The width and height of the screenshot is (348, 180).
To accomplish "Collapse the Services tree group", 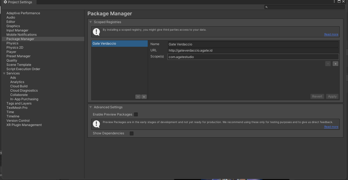I will (x=4, y=73).
